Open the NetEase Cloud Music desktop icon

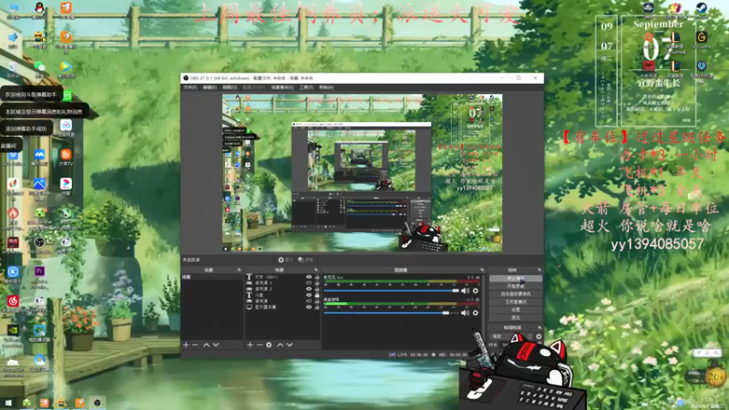[x=13, y=303]
